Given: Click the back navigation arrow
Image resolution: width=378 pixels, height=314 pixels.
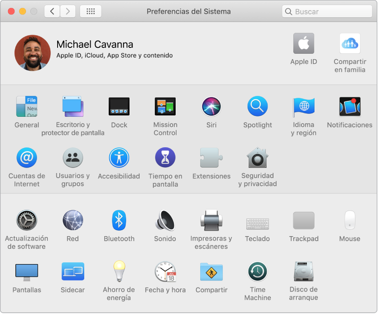Looking at the screenshot, I should point(52,11).
